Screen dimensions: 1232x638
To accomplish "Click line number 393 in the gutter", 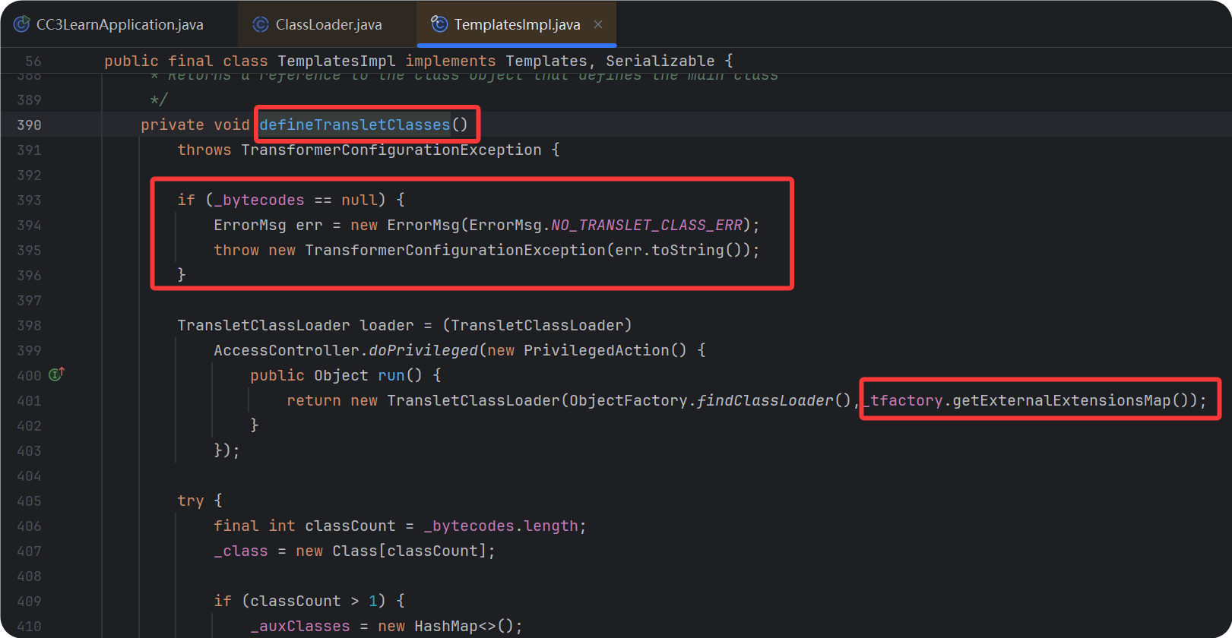I will 29,200.
